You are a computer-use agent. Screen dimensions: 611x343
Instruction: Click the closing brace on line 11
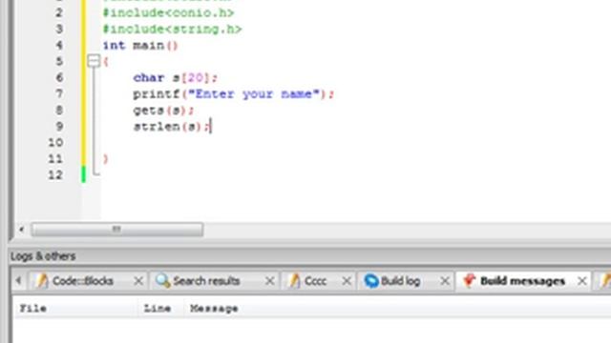[106, 159]
